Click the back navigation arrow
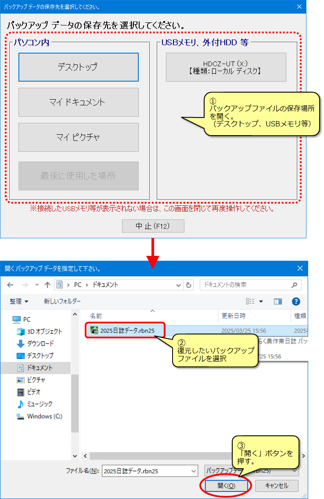This screenshot has width=324, height=499. (10, 285)
